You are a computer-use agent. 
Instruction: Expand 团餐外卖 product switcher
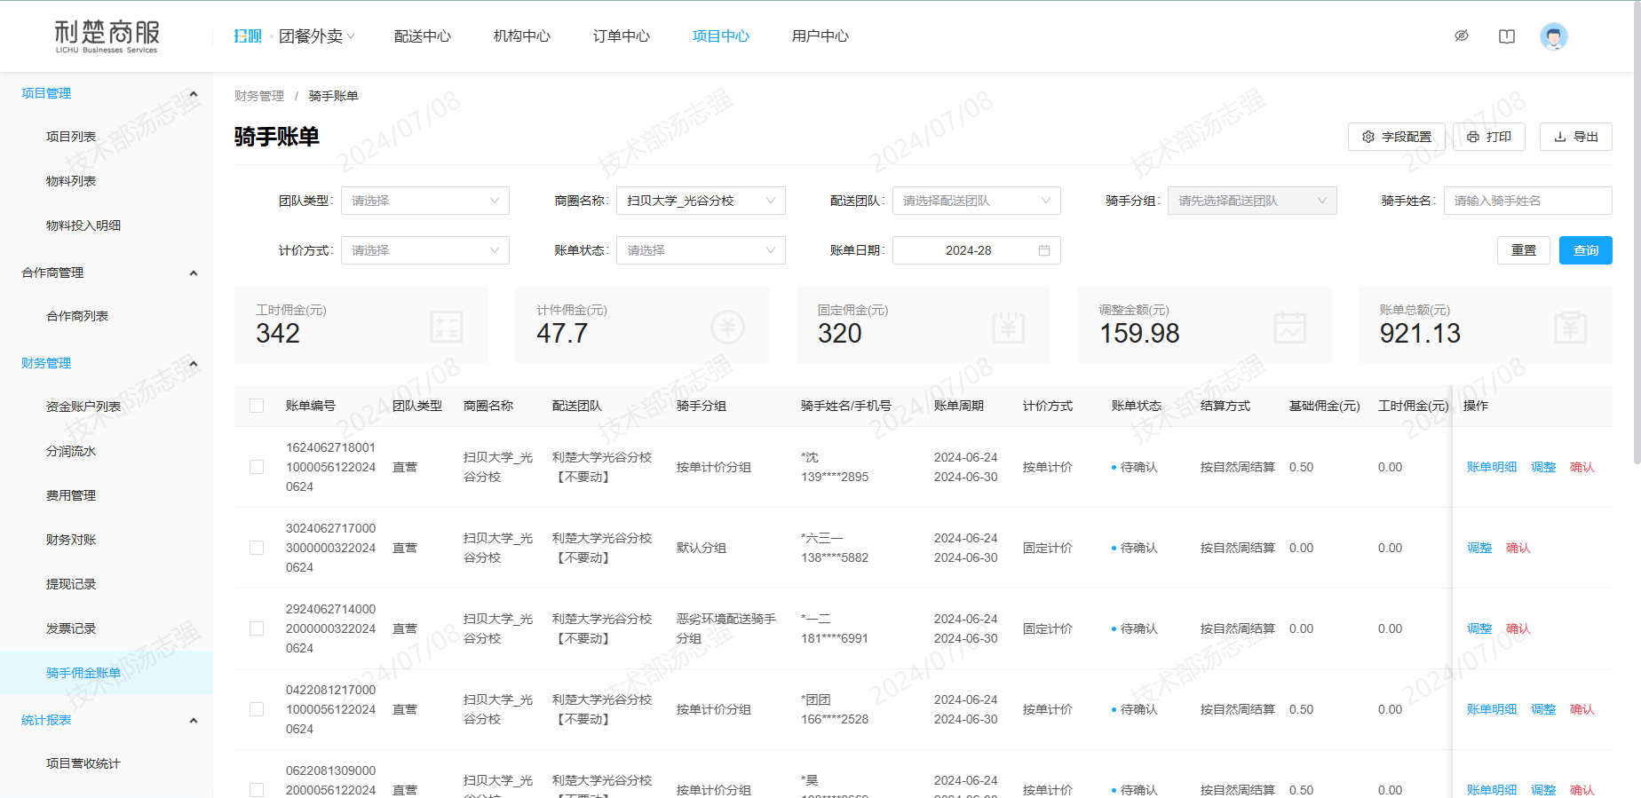pos(317,36)
